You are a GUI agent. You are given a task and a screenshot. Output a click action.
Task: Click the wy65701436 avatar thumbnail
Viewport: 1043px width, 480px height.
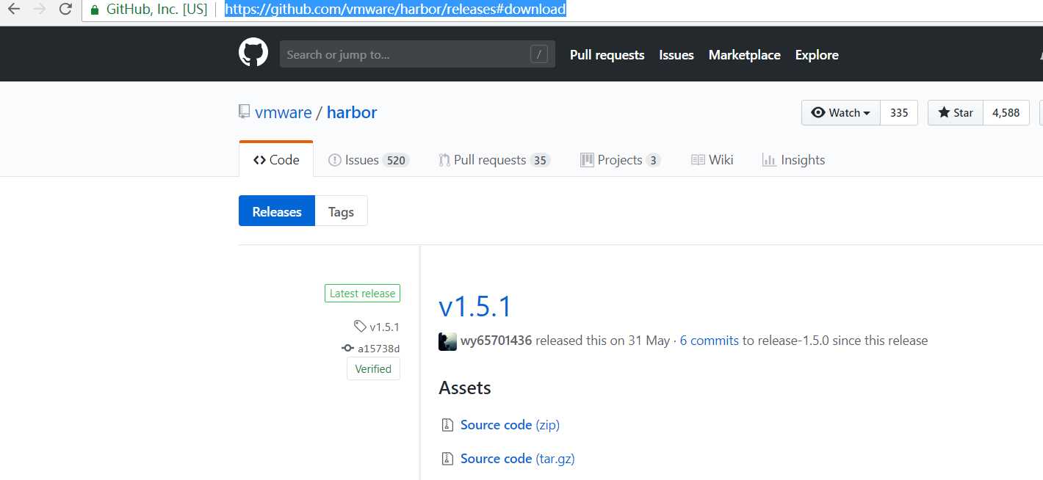click(447, 341)
